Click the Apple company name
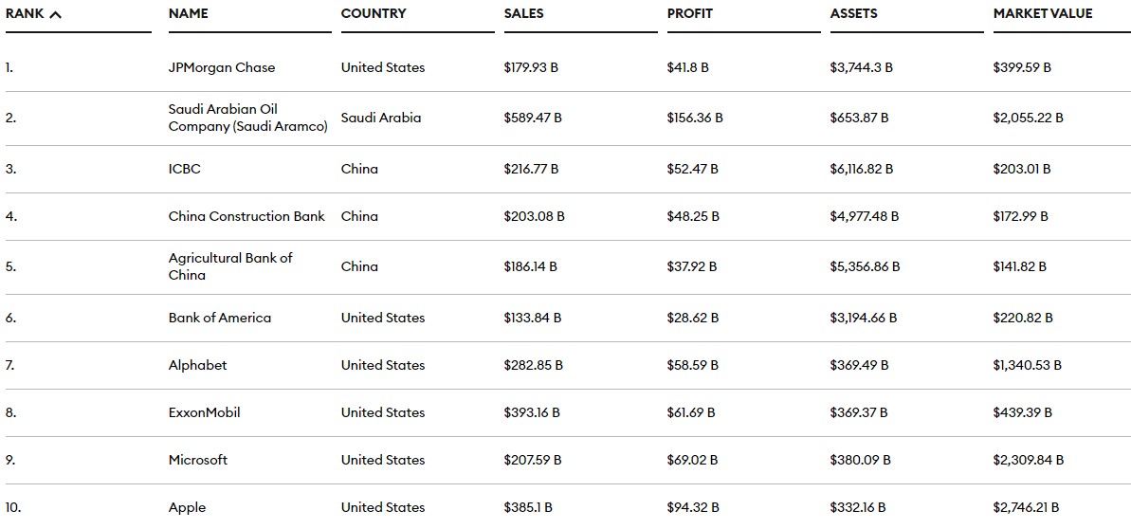Image resolution: width=1131 pixels, height=529 pixels. (x=187, y=507)
